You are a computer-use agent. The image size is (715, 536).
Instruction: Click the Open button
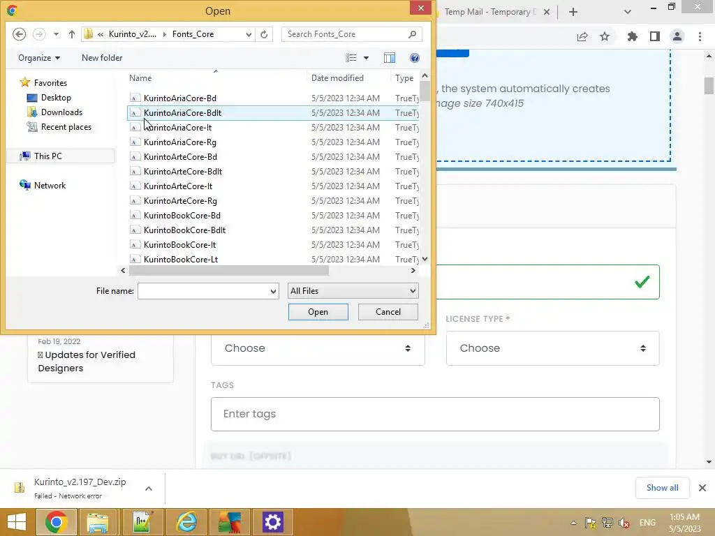pos(318,312)
